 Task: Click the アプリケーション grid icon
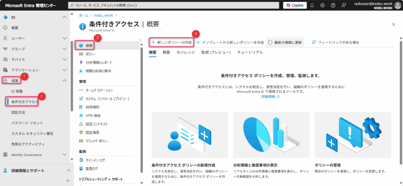coord(5,70)
